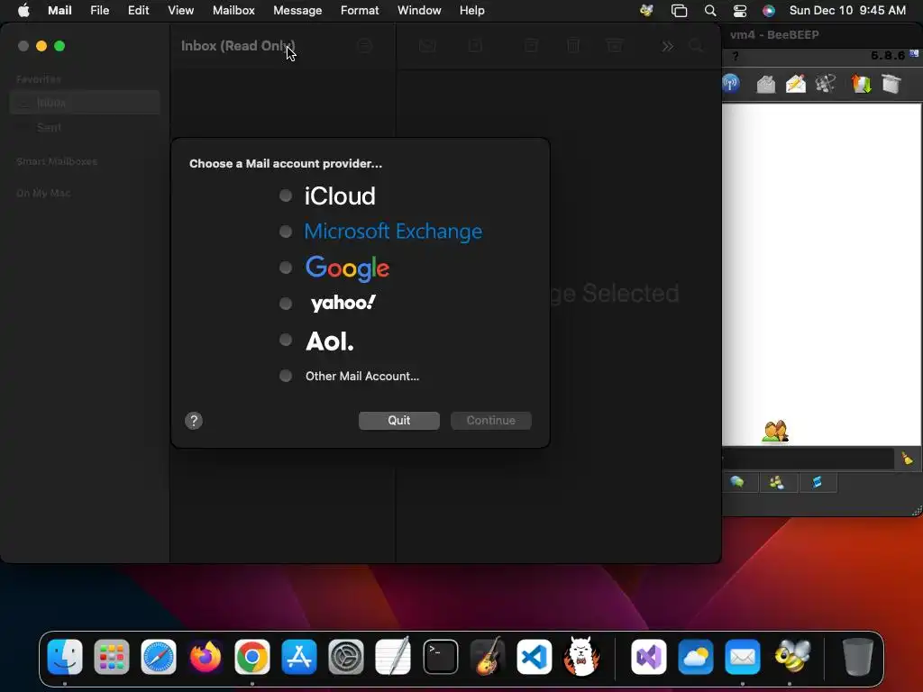Select Inbox in Mail sidebar
923x692 pixels.
click(85, 103)
